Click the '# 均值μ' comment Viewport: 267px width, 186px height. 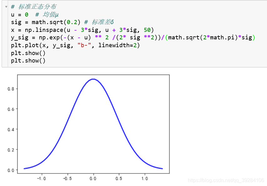[47, 15]
